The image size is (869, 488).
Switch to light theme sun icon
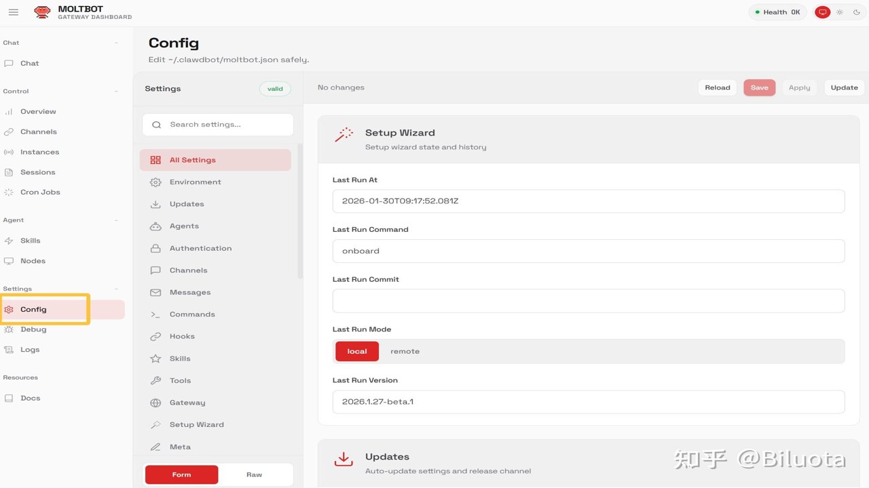(840, 12)
